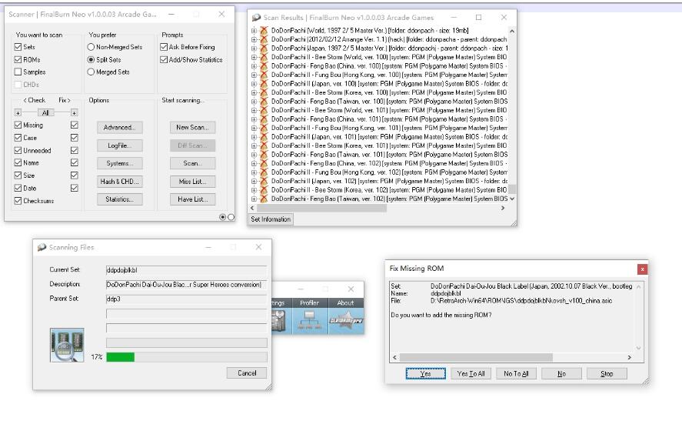Open Hash & CHD options
The image size is (682, 431).
coord(120,182)
